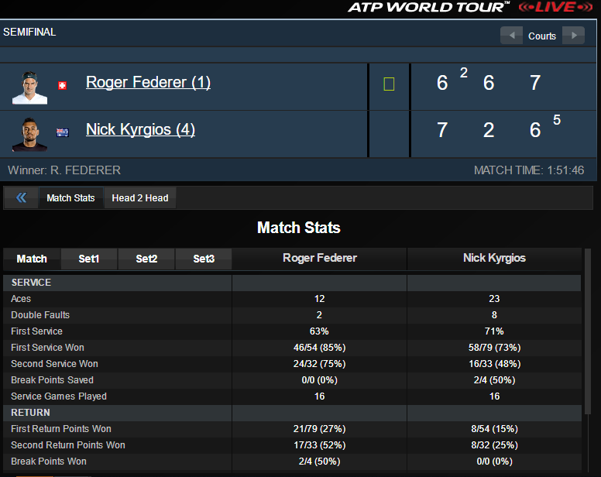Click the yellow serve indicator box
The image size is (601, 477).
pos(389,84)
